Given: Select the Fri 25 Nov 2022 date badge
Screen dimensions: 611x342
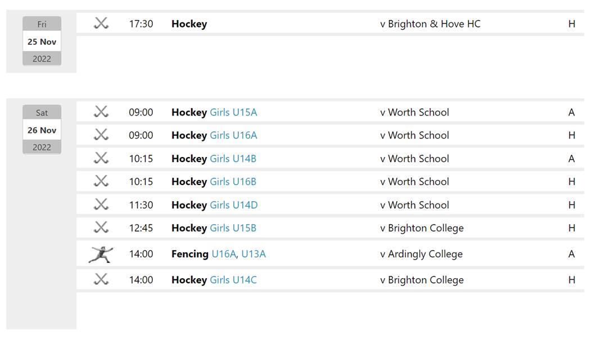Looking at the screenshot, I should tap(42, 41).
